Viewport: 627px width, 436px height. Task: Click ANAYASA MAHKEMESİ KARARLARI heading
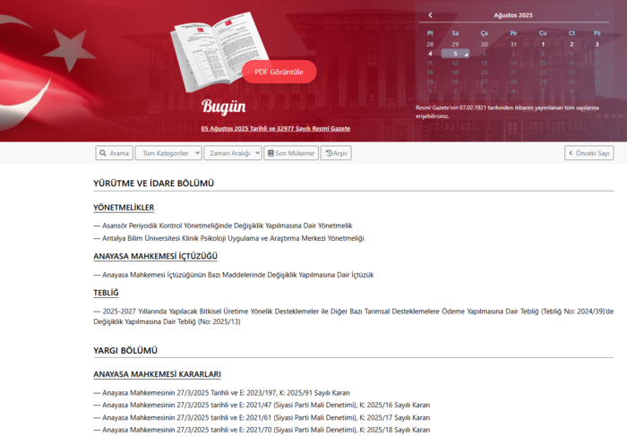(x=157, y=374)
